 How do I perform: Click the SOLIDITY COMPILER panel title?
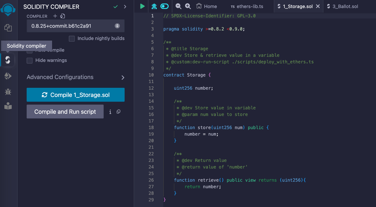51,7
